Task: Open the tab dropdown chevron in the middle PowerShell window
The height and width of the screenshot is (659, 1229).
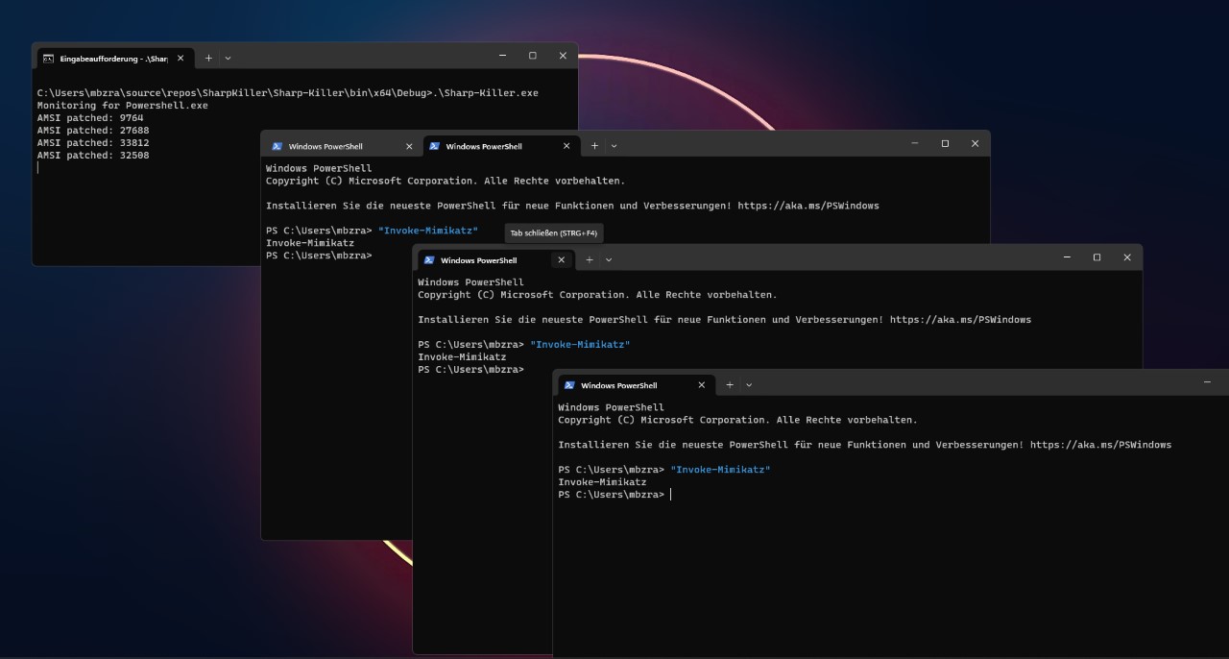Action: point(609,260)
